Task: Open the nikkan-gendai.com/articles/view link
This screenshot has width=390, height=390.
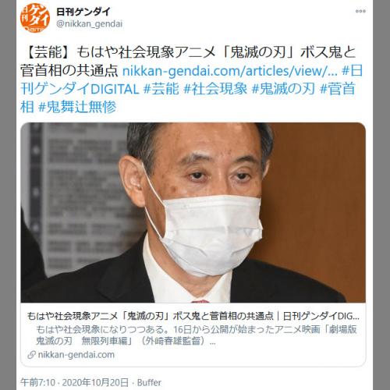Action: pos(229,71)
